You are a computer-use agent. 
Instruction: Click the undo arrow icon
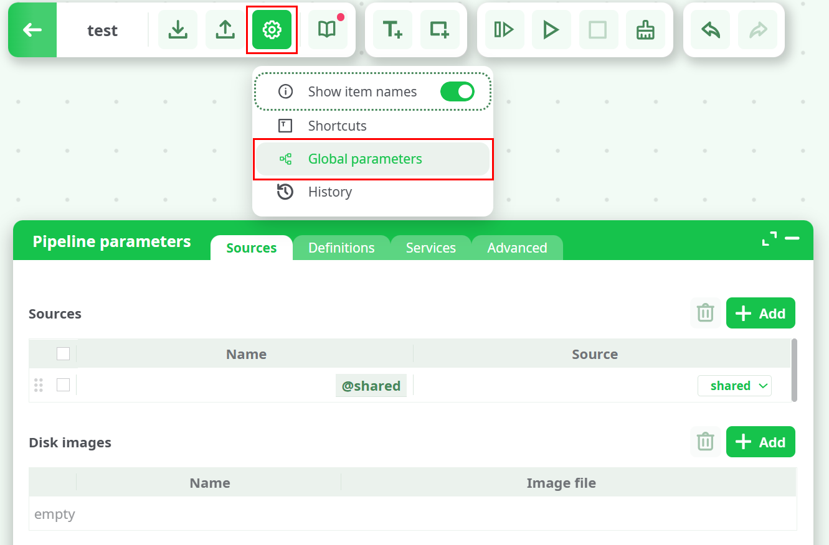pos(711,29)
